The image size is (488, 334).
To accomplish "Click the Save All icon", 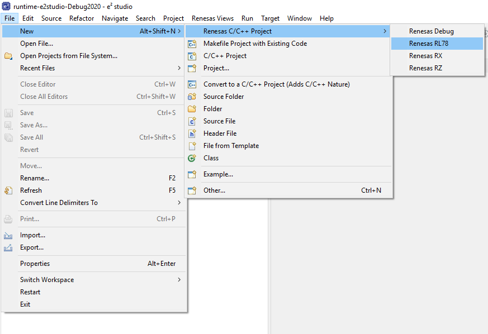I will pyautogui.click(x=8, y=137).
